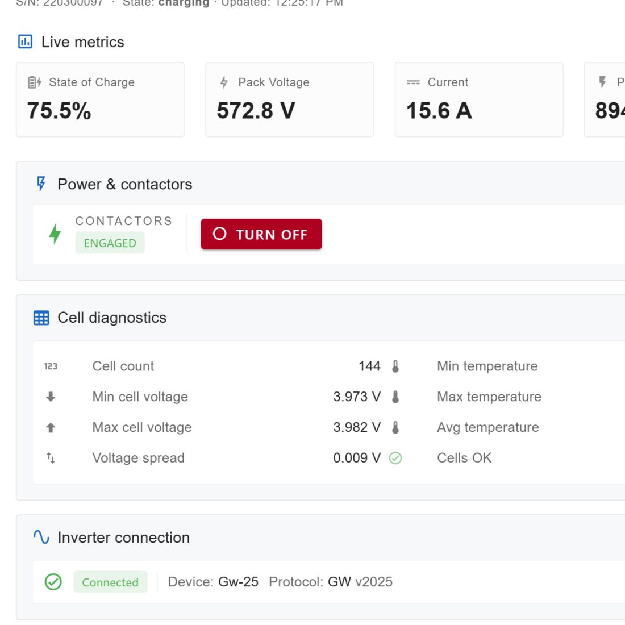Select the Current 15.6 A value

point(439,110)
